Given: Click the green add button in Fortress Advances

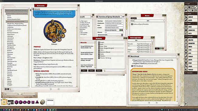Looking at the screenshot, I should coord(120,30).
